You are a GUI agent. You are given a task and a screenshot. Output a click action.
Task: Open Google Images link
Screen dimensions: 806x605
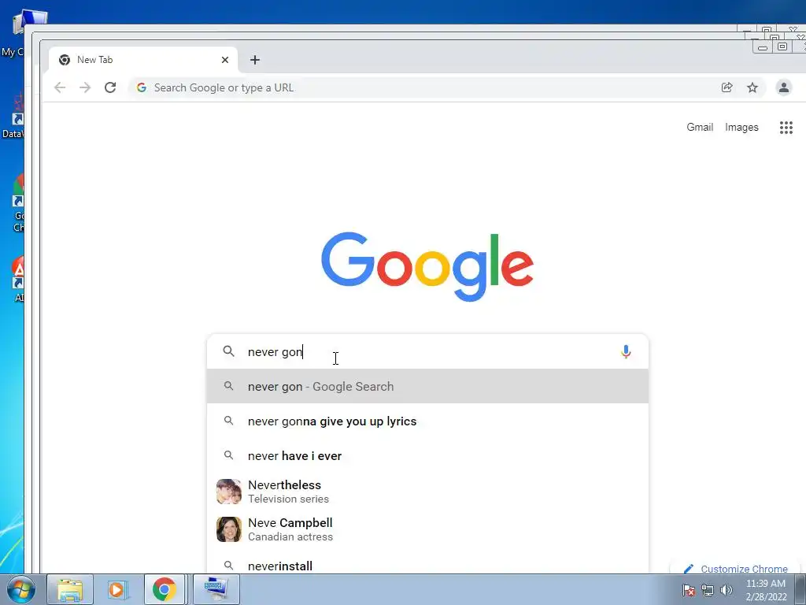pos(741,127)
